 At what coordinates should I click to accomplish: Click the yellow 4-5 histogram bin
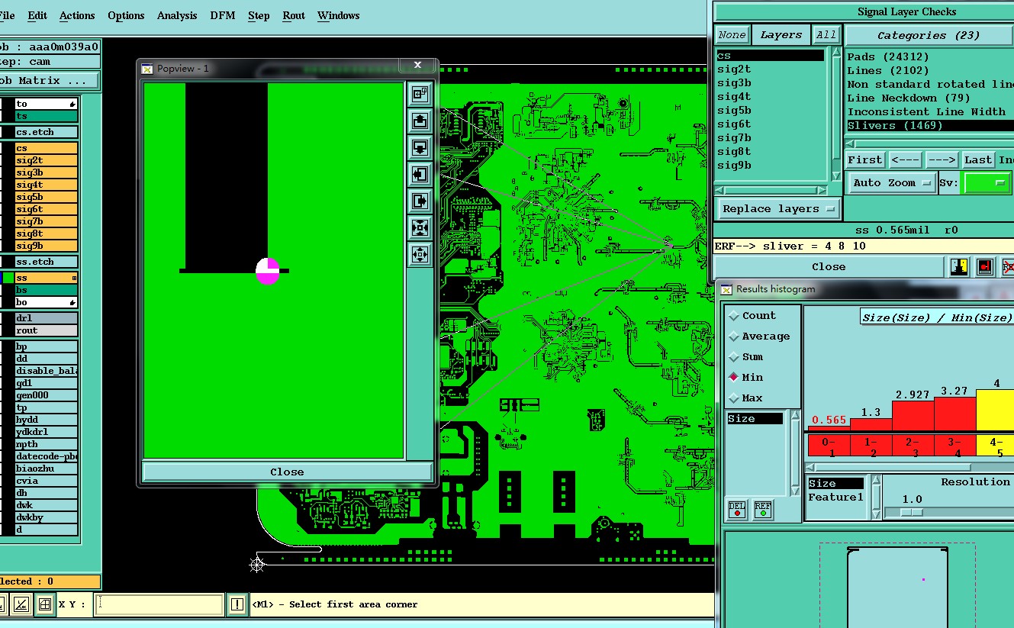click(x=996, y=447)
